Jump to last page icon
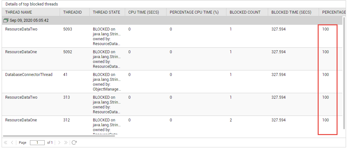Image resolution: width=347 pixels, height=149 pixels. [65, 143]
